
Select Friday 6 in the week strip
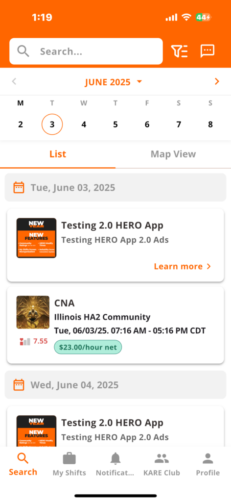point(147,124)
